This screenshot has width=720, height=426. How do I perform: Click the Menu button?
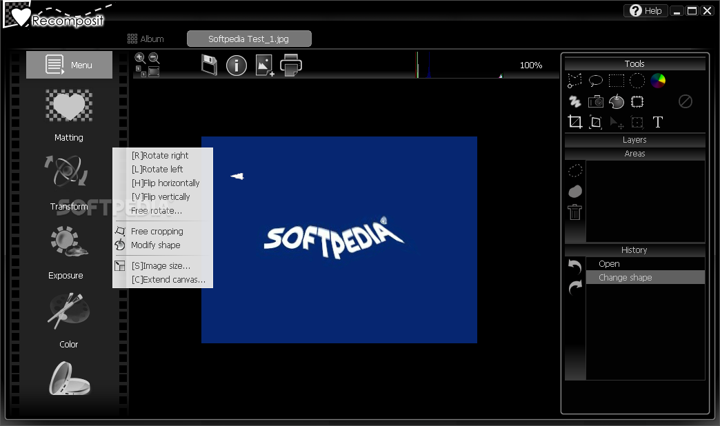pyautogui.click(x=70, y=65)
